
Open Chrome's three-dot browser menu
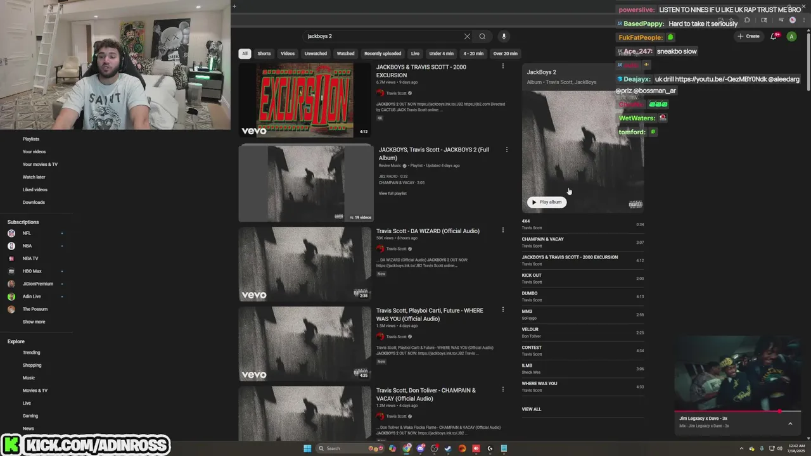tap(803, 20)
